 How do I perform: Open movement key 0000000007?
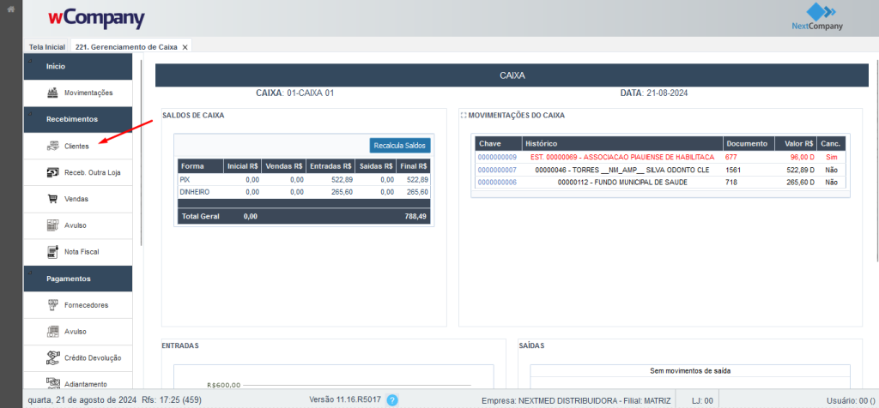click(x=497, y=170)
